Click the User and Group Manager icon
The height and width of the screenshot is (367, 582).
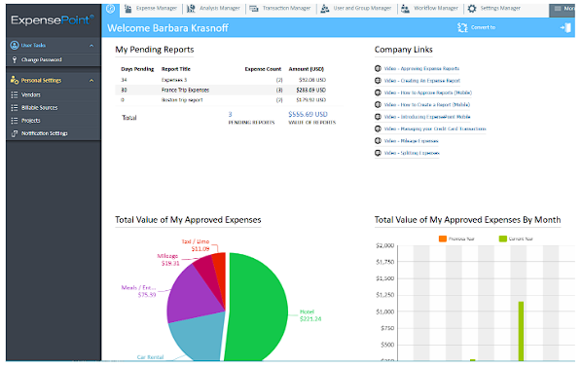tap(325, 9)
